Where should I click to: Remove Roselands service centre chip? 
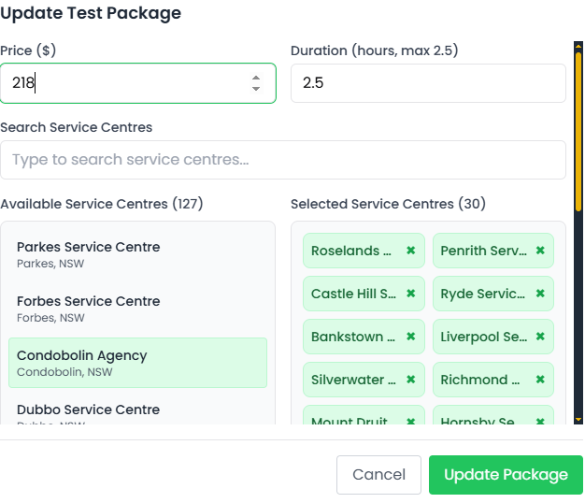[410, 251]
